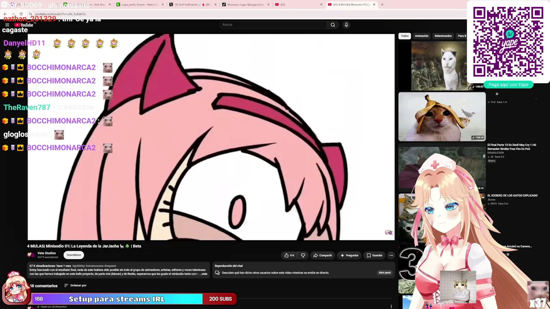This screenshot has width=550, height=309.
Task: Focus the Buscar search field
Action: (273, 25)
